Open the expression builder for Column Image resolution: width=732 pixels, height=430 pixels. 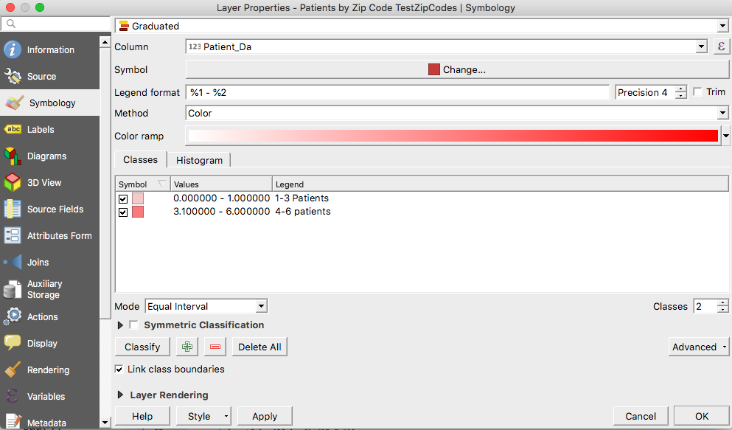point(721,46)
